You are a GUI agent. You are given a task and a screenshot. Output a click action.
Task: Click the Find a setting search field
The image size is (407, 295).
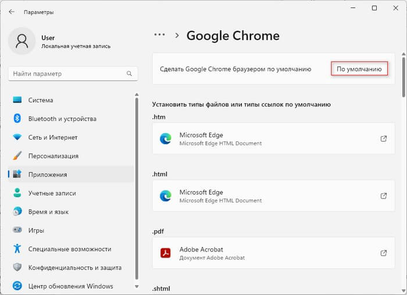click(67, 74)
